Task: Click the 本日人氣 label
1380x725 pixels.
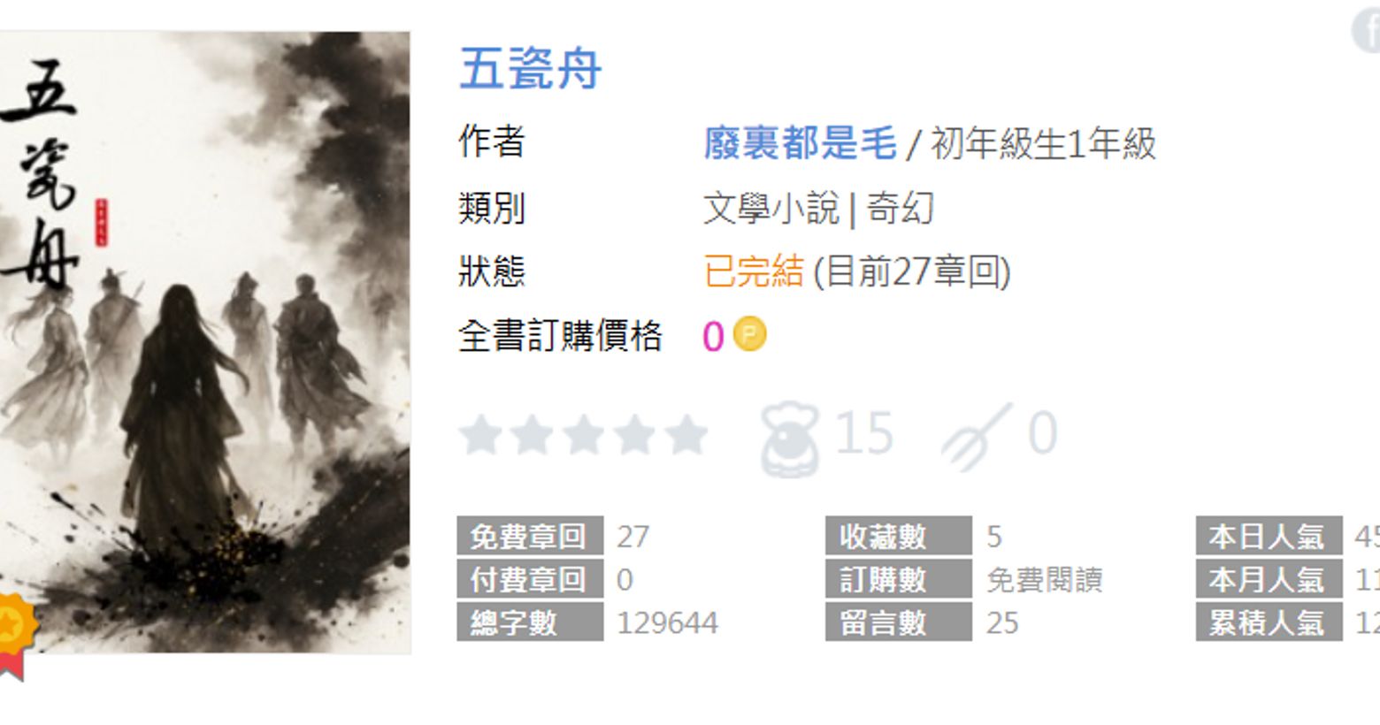Action: pyautogui.click(x=1269, y=536)
